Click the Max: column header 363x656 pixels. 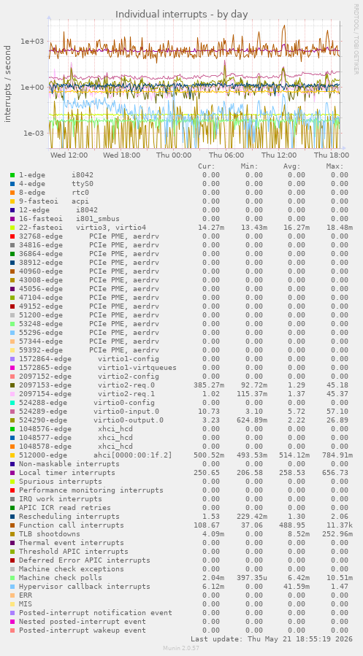click(x=335, y=166)
